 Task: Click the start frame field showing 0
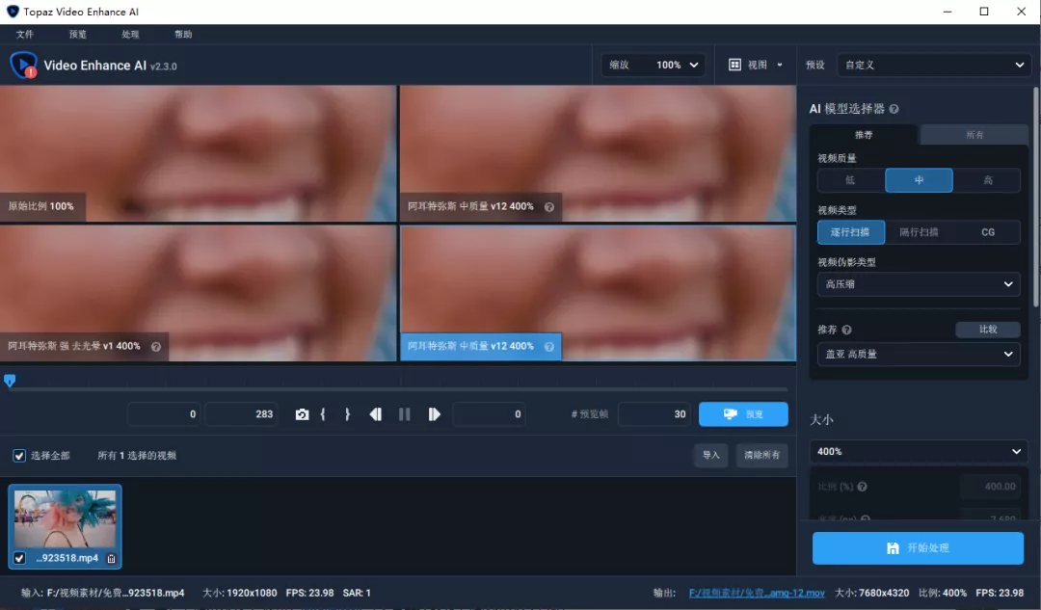click(164, 414)
